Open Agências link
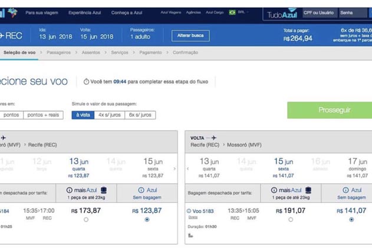The height and width of the screenshot is (250, 372). [193, 12]
